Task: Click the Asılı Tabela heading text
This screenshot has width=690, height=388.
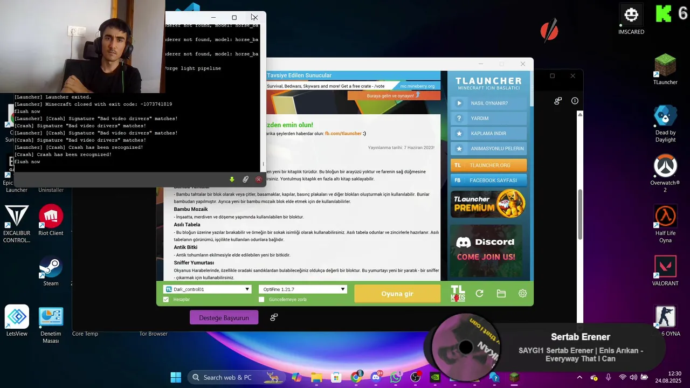Action: 187,225
